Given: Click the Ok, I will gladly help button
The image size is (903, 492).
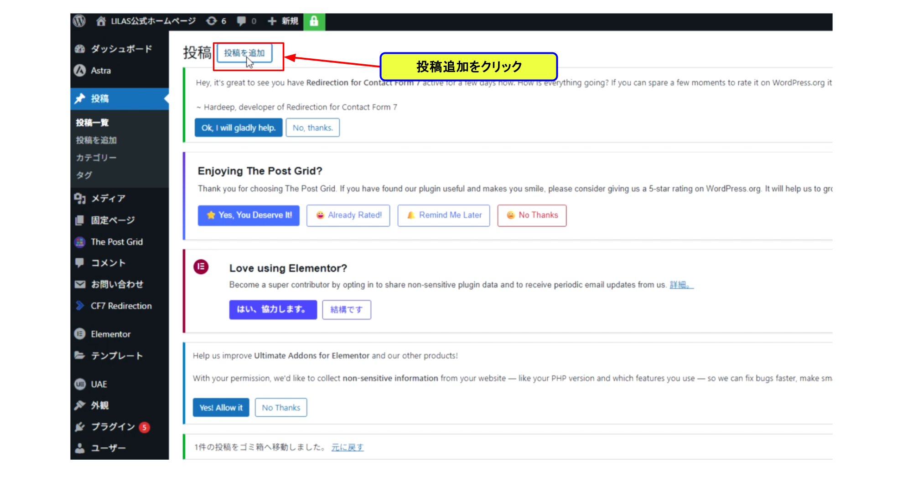Looking at the screenshot, I should 239,128.
